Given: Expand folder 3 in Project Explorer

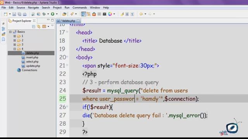Looking at the screenshot, I should coord(15,45).
